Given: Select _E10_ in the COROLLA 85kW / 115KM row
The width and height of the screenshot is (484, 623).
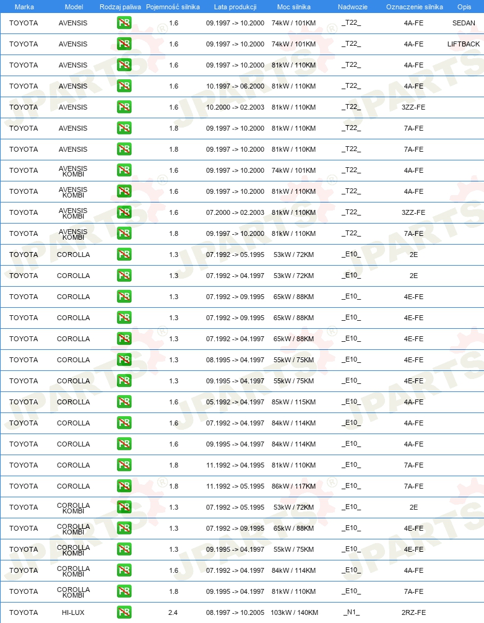Looking at the screenshot, I should coord(352,402).
